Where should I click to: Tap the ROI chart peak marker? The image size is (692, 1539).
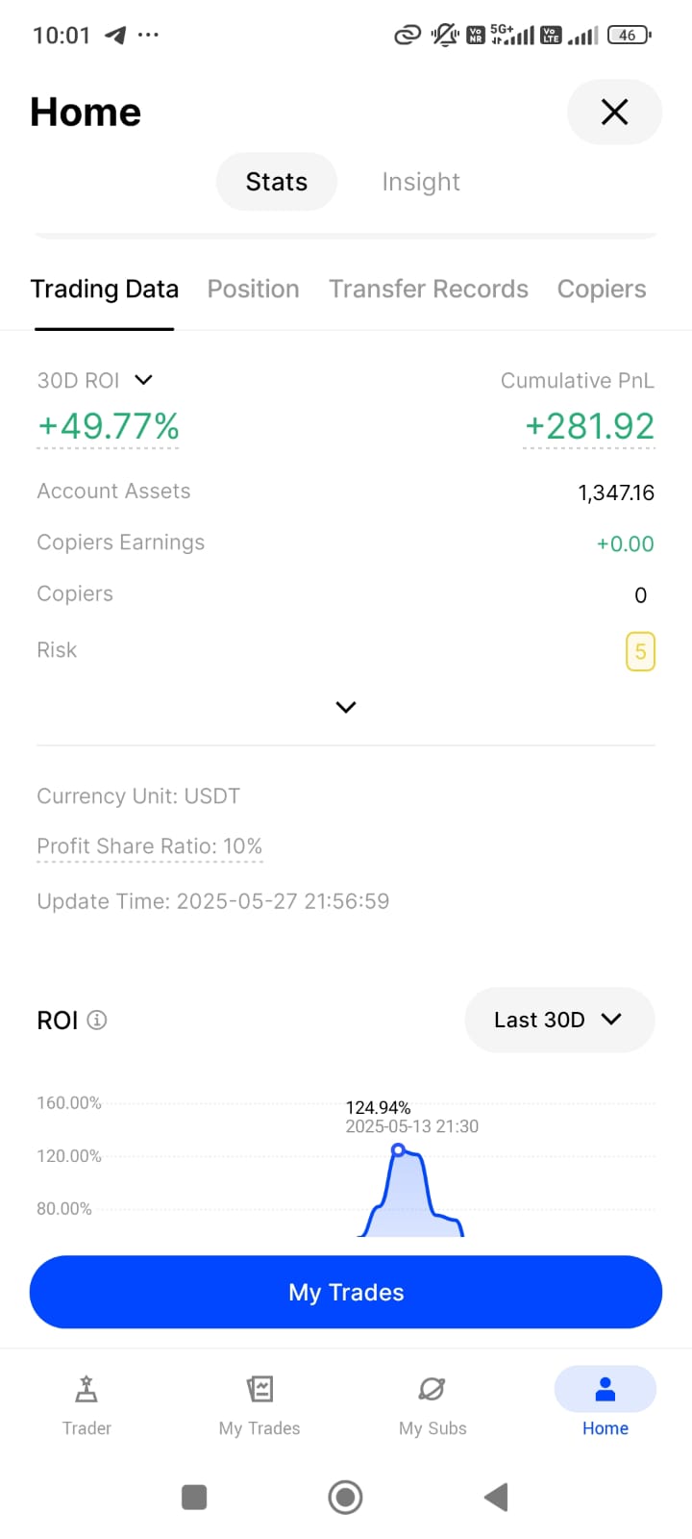coord(398,1149)
